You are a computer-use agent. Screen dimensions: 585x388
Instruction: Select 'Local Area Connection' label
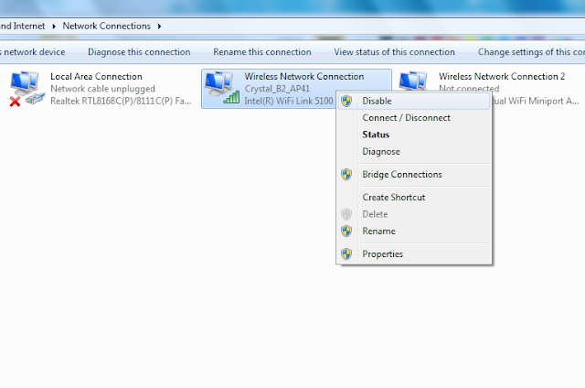point(96,76)
